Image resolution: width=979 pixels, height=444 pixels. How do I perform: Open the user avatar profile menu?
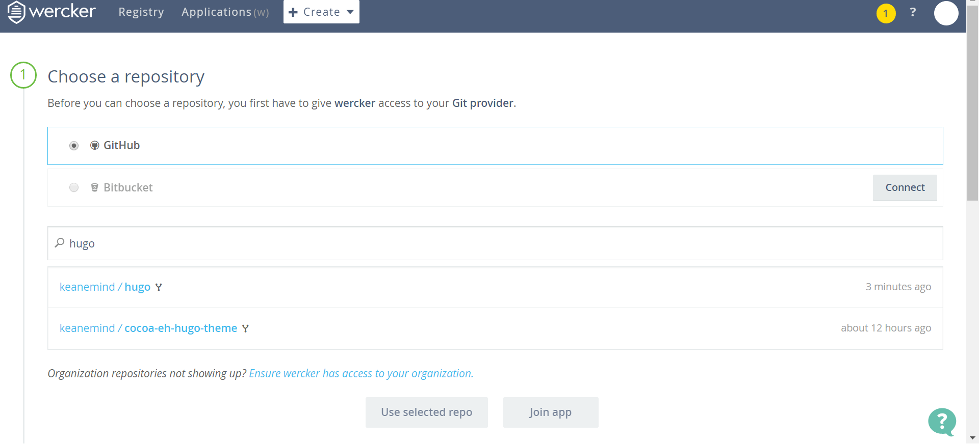(946, 13)
